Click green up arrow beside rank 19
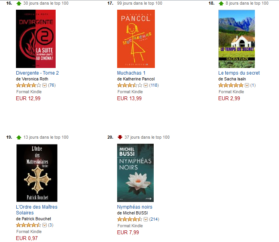This screenshot has height=242, width=279. tap(19, 138)
